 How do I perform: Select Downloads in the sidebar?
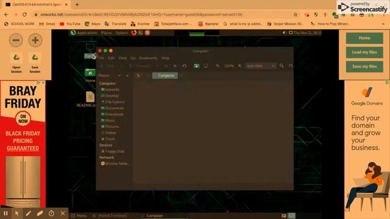[112, 114]
